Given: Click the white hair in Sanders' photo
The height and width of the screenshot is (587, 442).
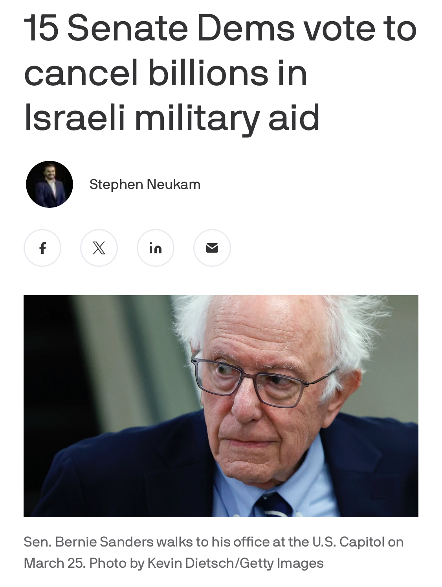Looking at the screenshot, I should (350, 326).
